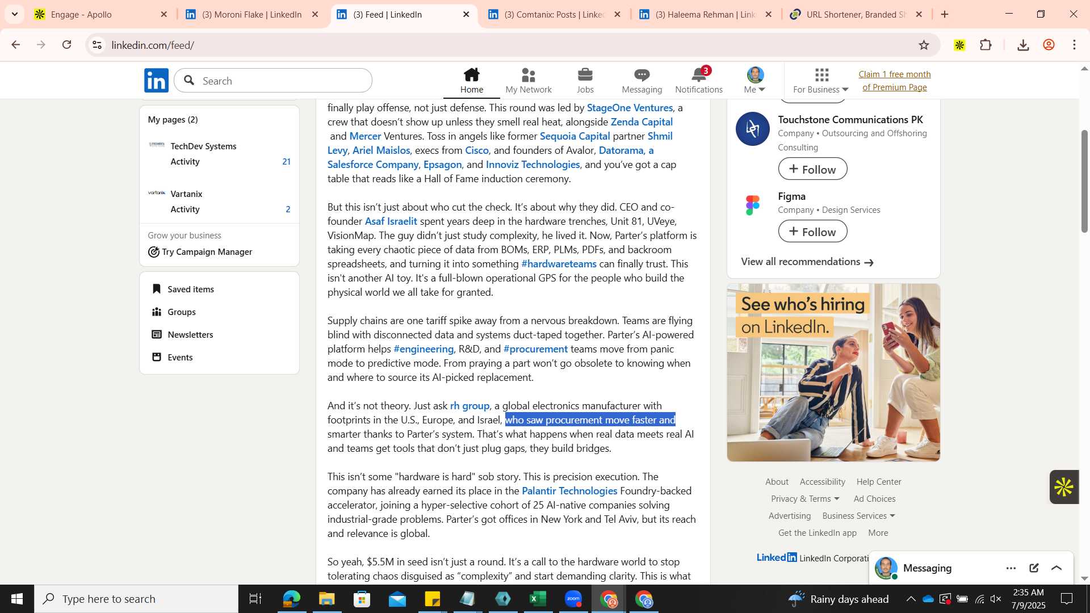View all recommendations
The image size is (1090, 613).
(x=807, y=262)
